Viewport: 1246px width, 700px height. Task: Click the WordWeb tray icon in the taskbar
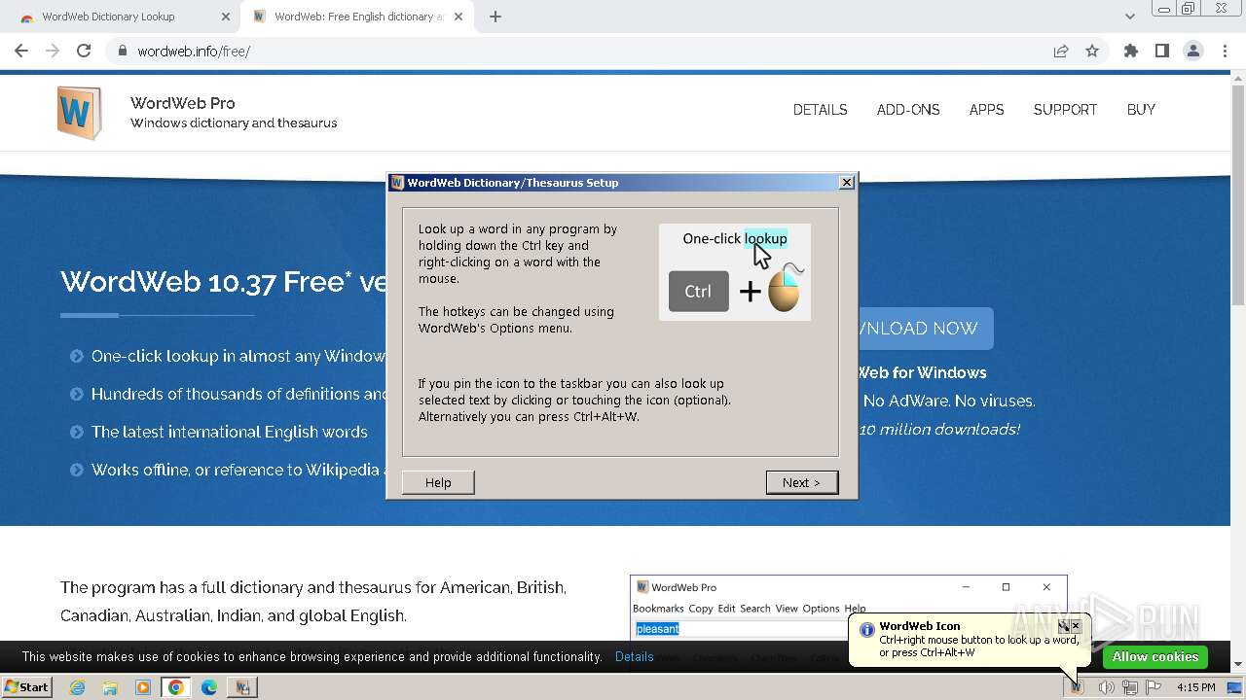click(x=1077, y=687)
